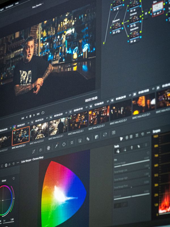Open the Curves palette icon
The width and height of the screenshot is (170, 227).
pos(34,152)
